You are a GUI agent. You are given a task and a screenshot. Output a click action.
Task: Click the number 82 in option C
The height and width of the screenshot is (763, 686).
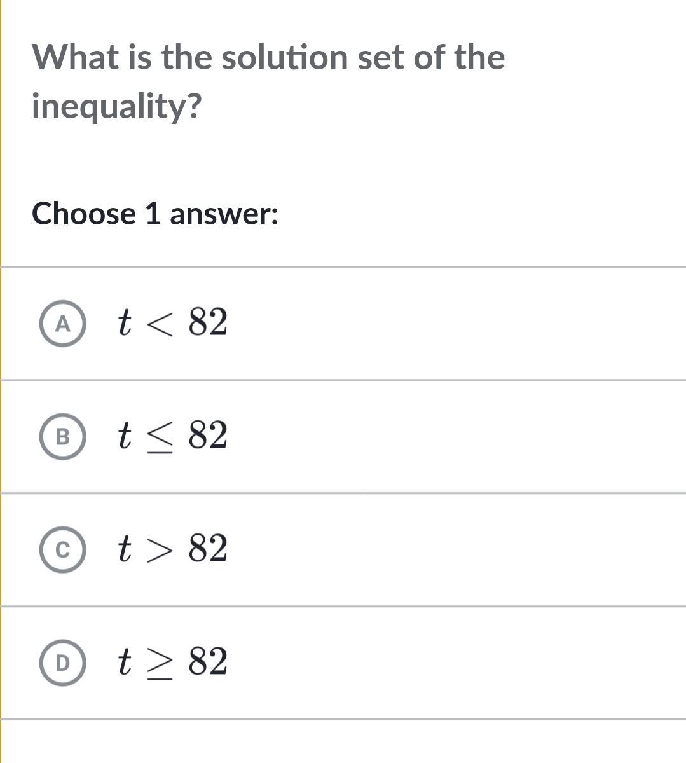(x=208, y=549)
